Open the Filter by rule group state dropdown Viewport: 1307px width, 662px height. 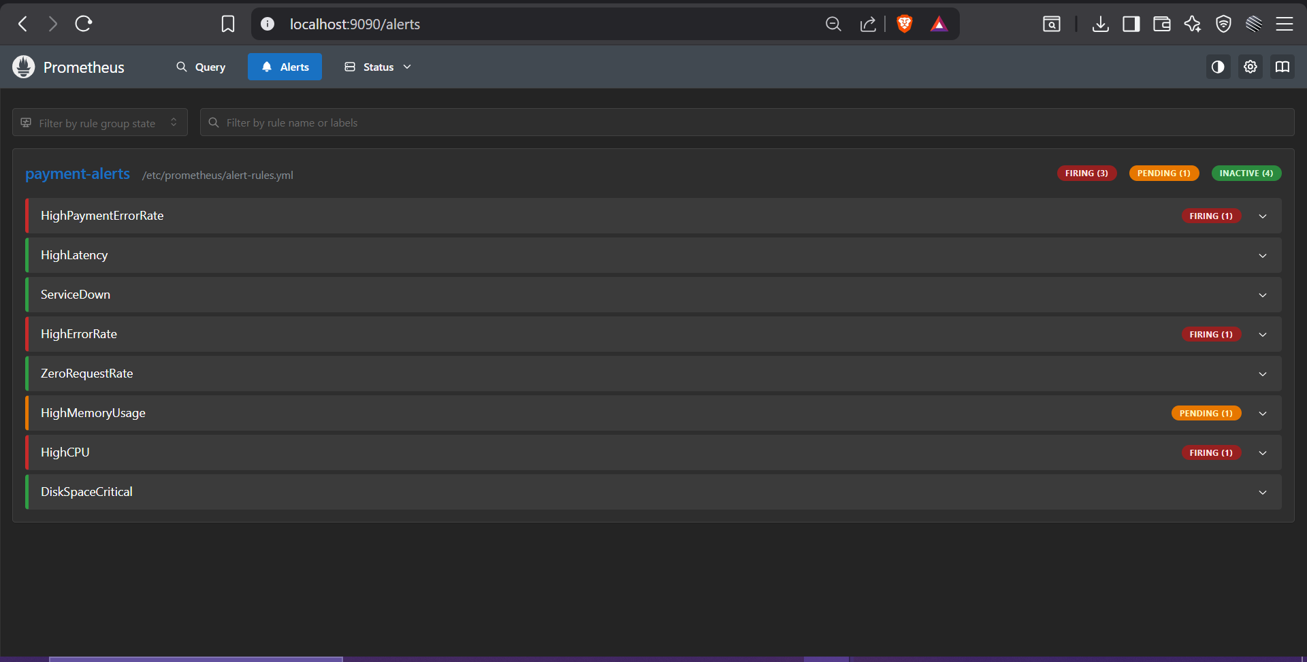[x=99, y=122]
